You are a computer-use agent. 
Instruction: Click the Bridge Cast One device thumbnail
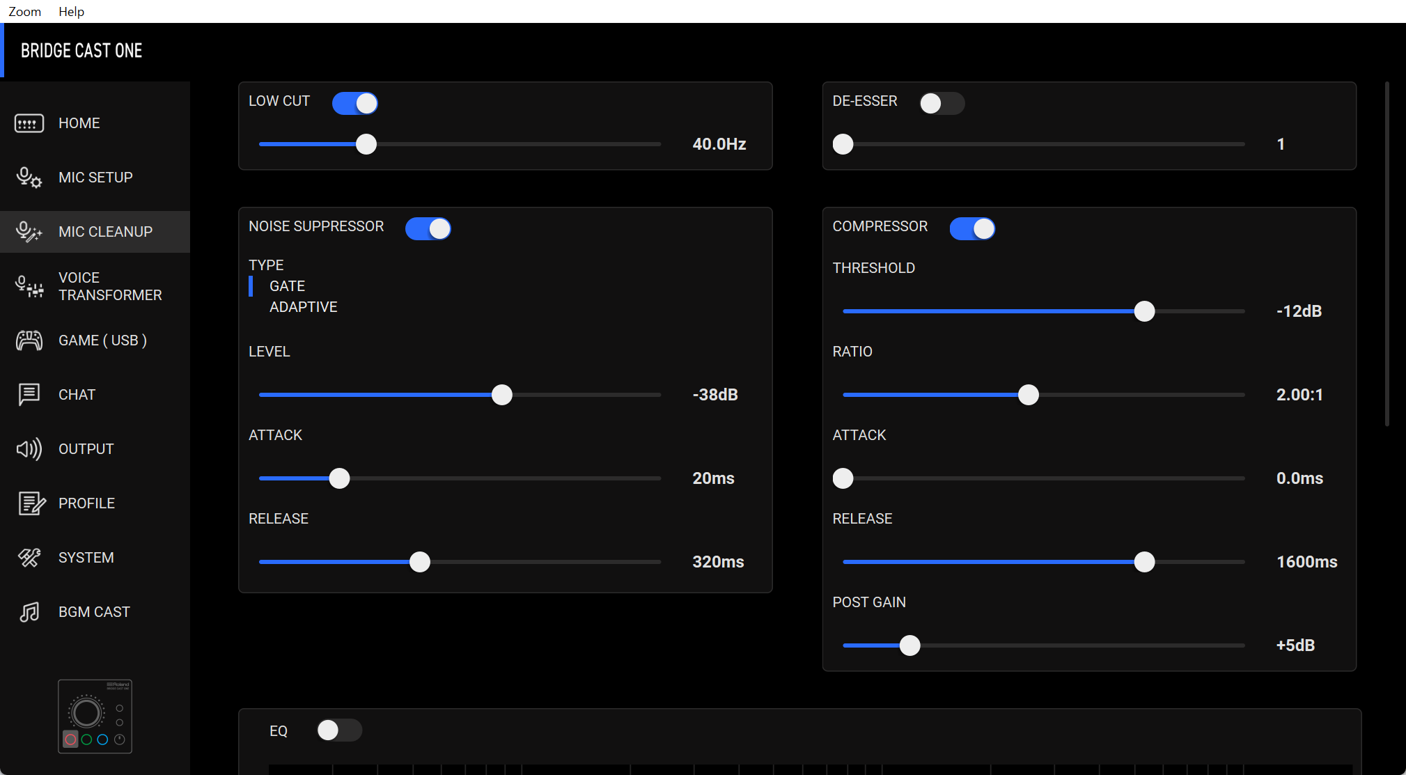coord(95,717)
